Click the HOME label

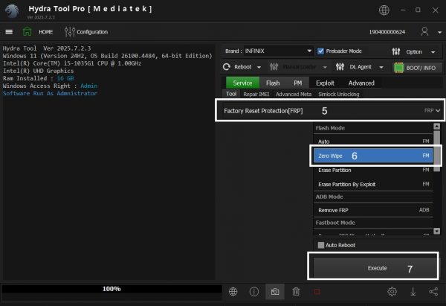click(46, 32)
